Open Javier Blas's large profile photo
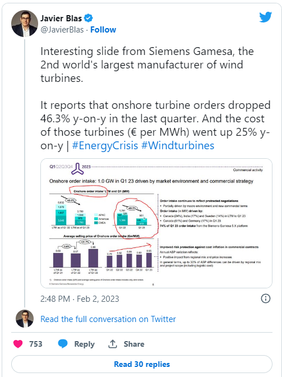Image resolution: width=282 pixels, height=377 pixels. click(25, 24)
